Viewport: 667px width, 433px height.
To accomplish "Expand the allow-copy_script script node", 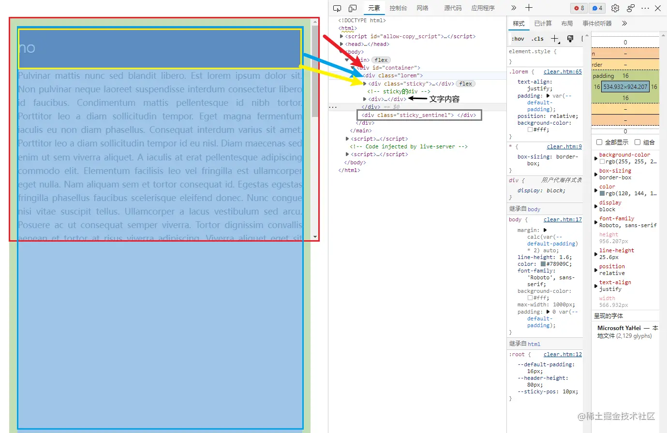I will pos(341,36).
